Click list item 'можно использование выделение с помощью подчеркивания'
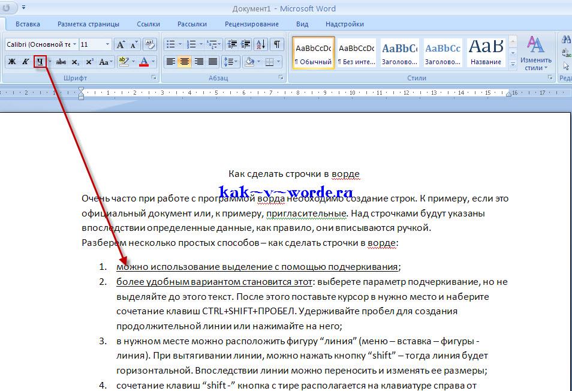The height and width of the screenshot is (391, 572). click(257, 267)
